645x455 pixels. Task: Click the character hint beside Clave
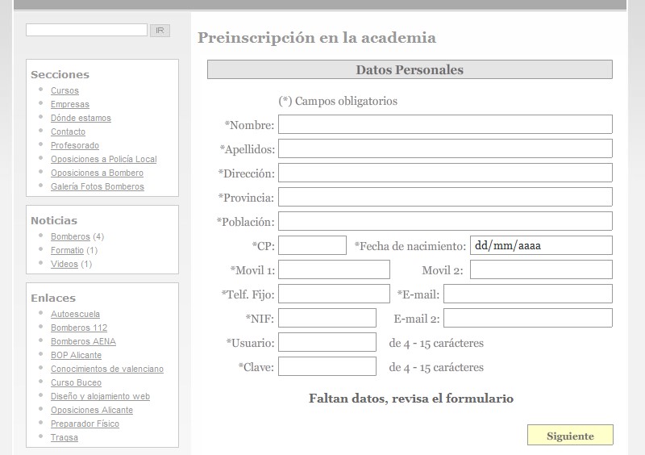point(436,367)
